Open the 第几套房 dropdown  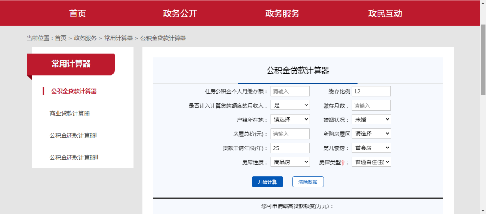click(371, 148)
